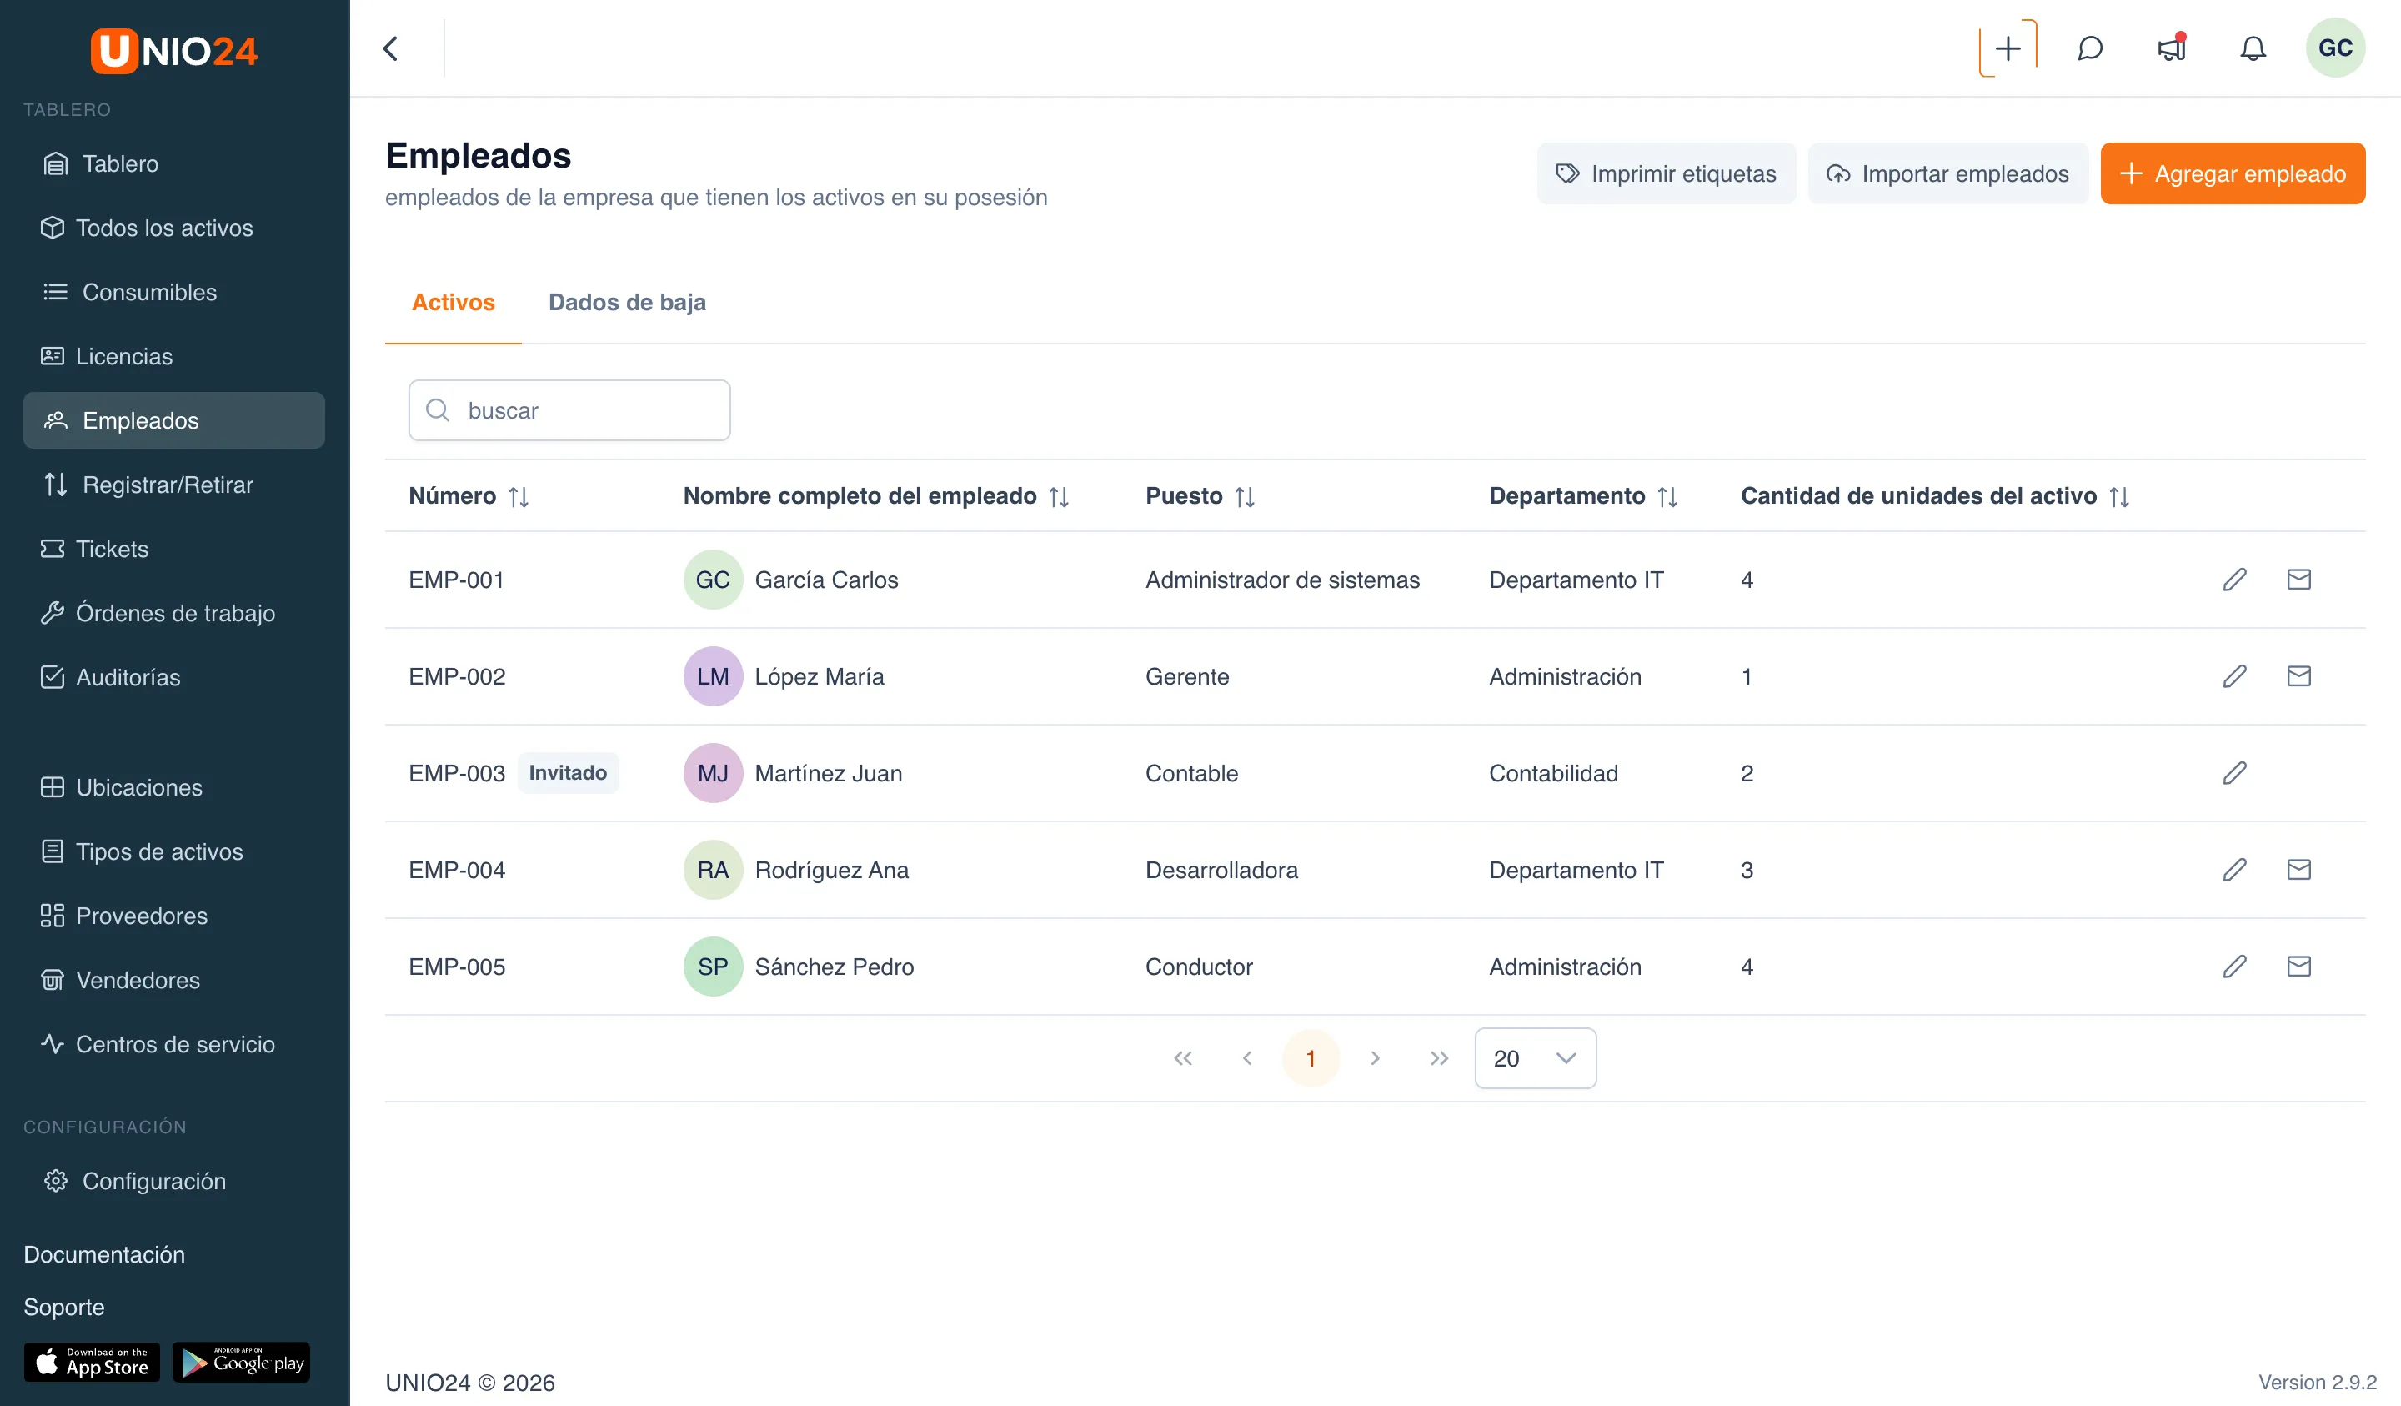Open the page size dropdown showing 20
The height and width of the screenshot is (1406, 2401).
coord(1535,1058)
